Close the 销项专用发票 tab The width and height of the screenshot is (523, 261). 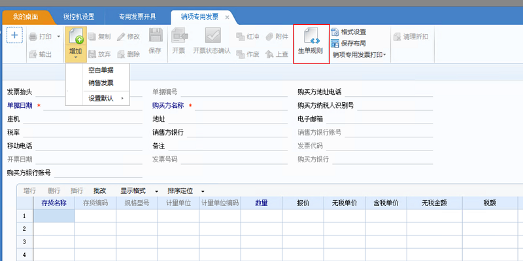click(x=227, y=18)
